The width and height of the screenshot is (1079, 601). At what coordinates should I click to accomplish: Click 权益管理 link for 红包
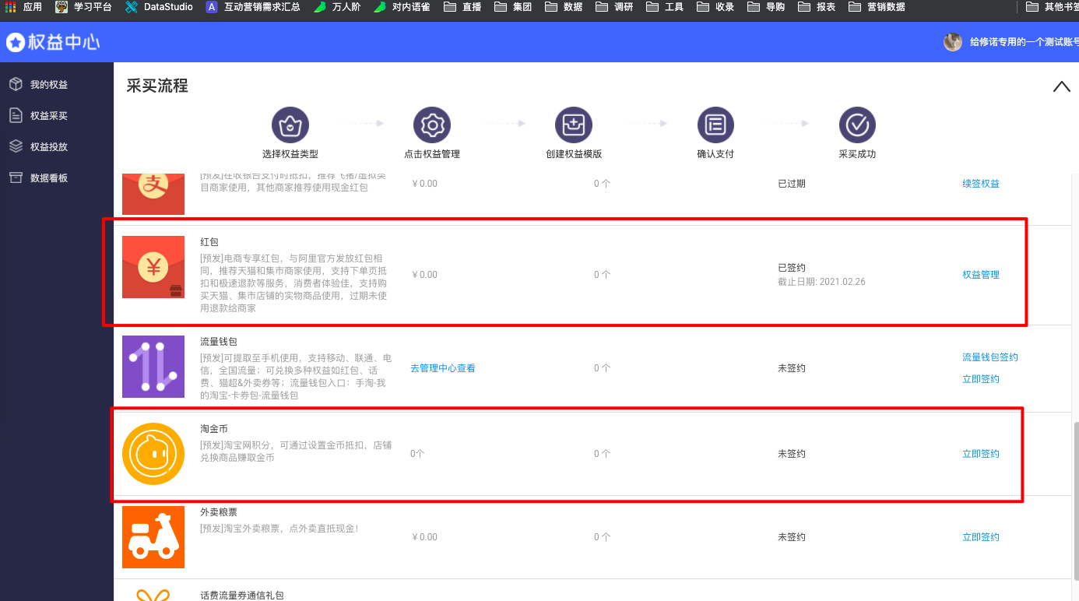click(x=980, y=275)
